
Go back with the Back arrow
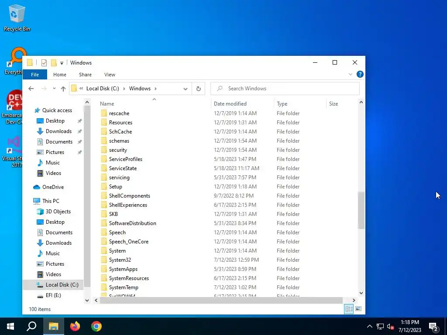point(31,89)
